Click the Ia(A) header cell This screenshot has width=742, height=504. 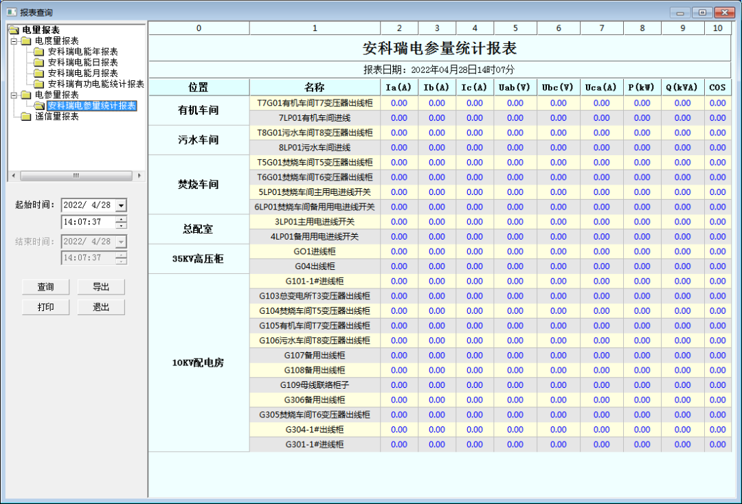pos(399,87)
